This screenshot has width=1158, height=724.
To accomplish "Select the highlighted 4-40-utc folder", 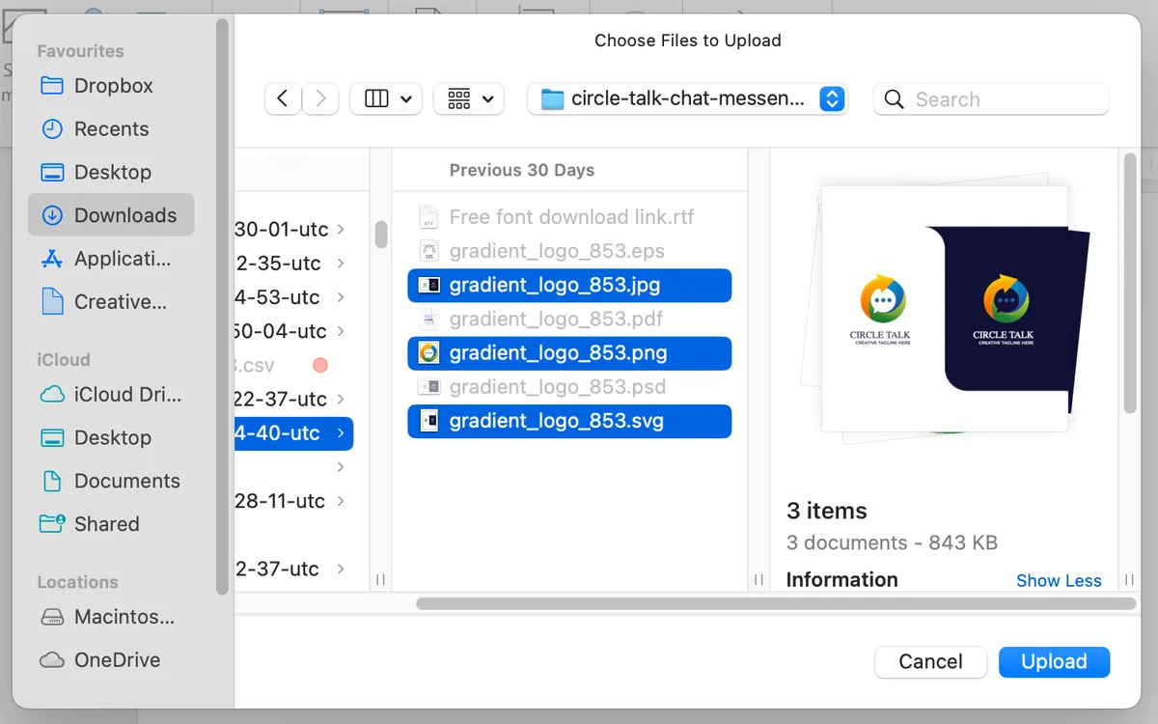I will coord(294,432).
